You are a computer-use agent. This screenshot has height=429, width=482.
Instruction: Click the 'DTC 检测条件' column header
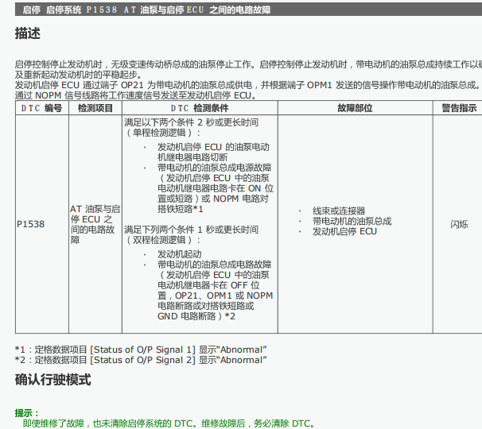200,108
